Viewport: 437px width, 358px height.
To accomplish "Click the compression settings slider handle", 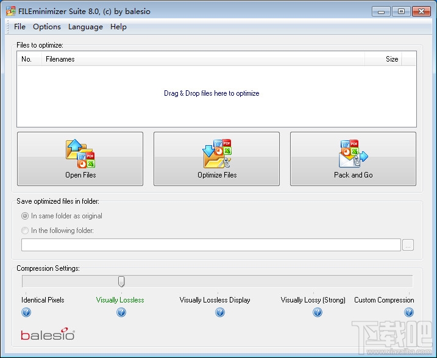I will pyautogui.click(x=121, y=281).
